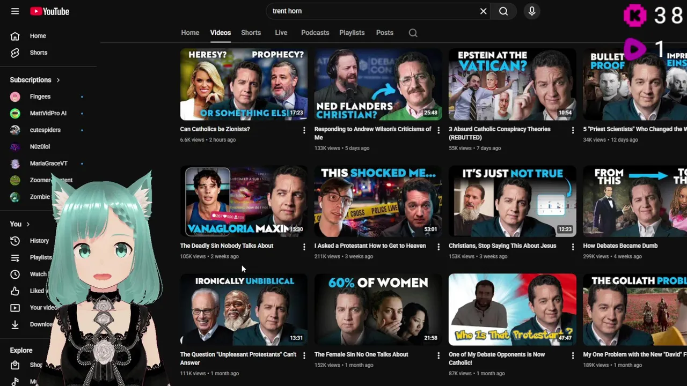Open more options for I Asked a Protestant
The image size is (687, 386).
tap(438, 247)
